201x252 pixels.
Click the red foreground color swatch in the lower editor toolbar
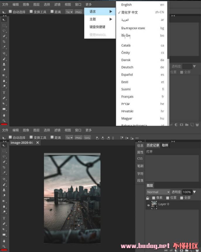click(x=4, y=250)
